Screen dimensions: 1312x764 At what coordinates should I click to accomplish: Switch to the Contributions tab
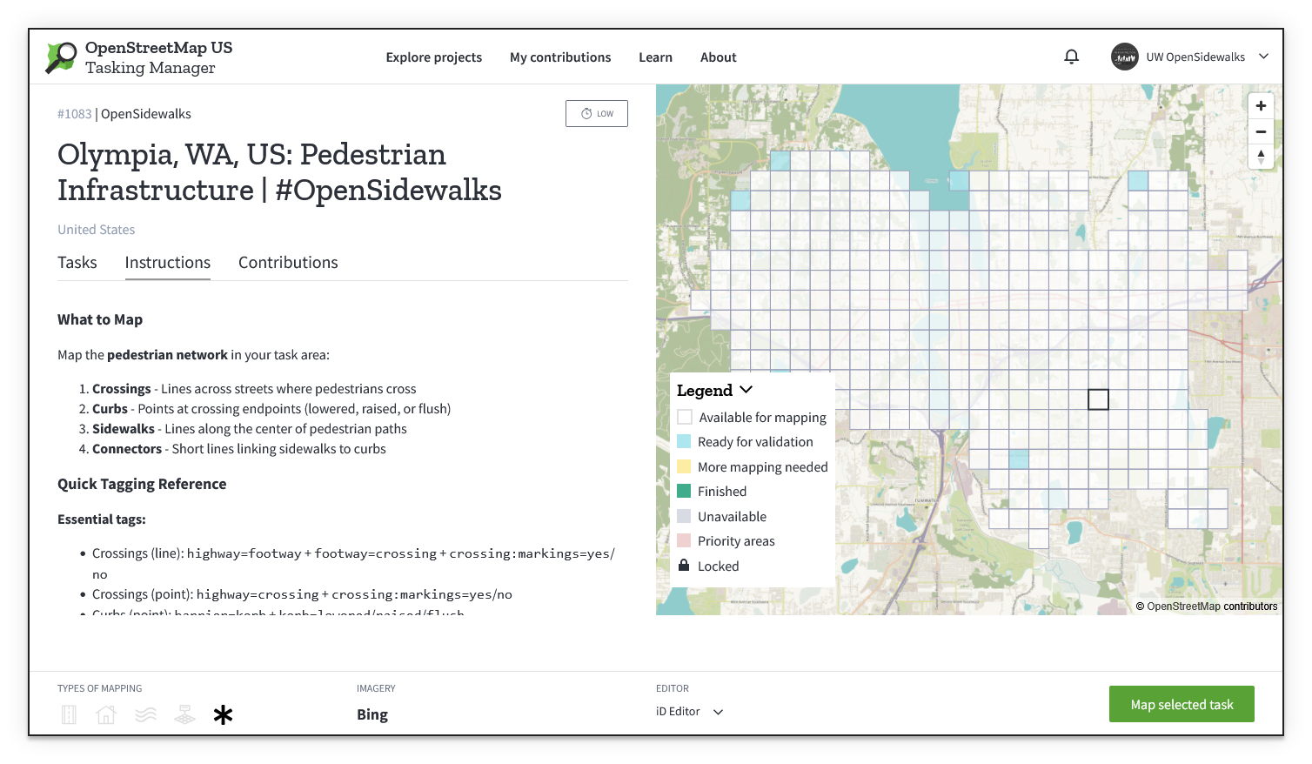[x=288, y=262]
